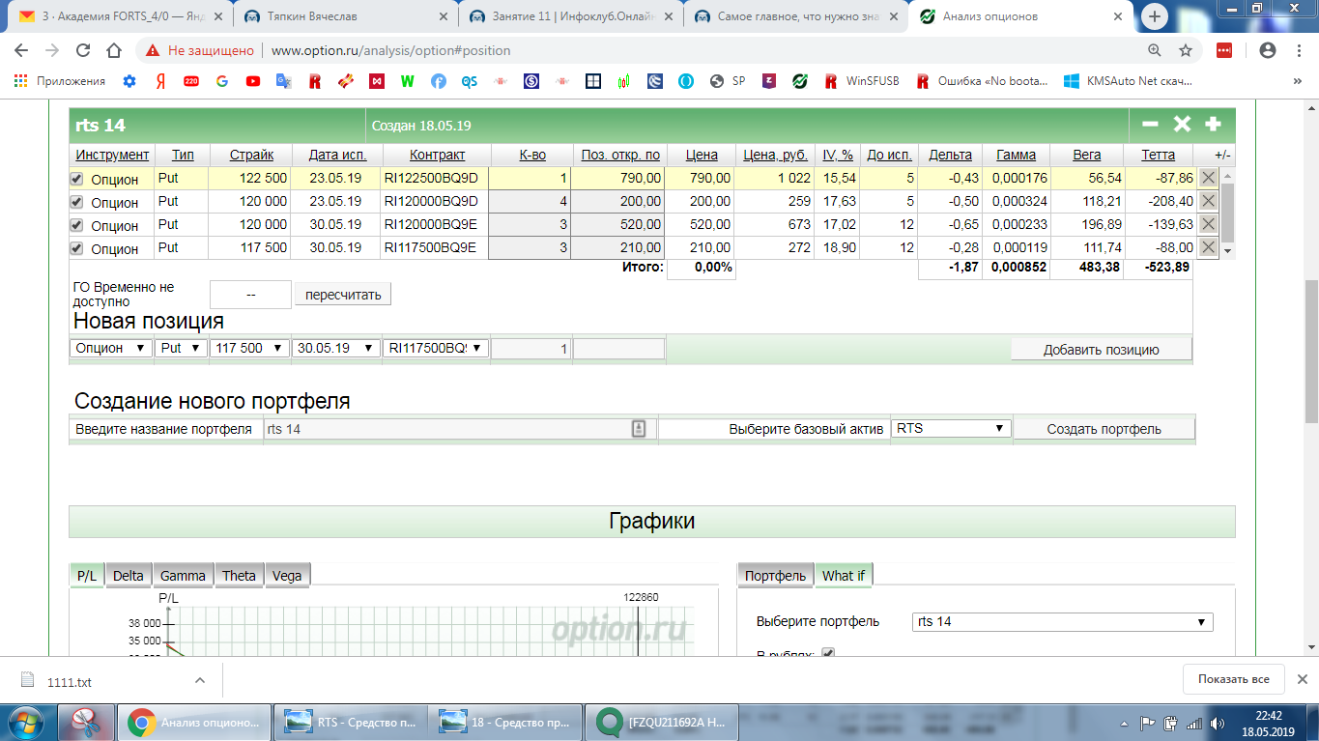Uncheck the RI117500BQ9E row checkbox

(x=77, y=248)
